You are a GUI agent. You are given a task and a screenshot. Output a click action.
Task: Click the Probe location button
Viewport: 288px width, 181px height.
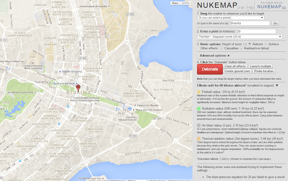click(264, 71)
